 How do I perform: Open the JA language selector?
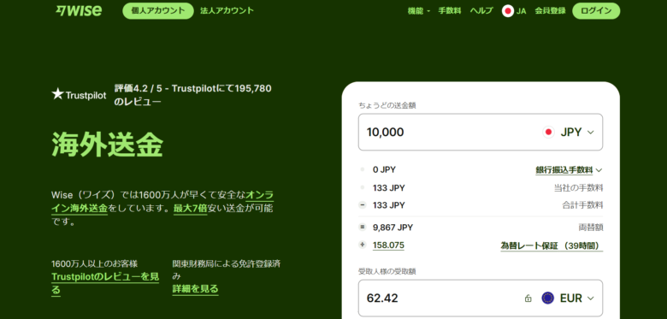pyautogui.click(x=514, y=11)
